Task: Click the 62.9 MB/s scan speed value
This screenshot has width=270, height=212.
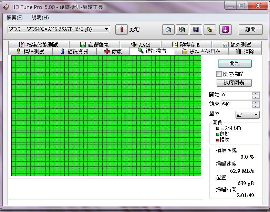Action: pos(242,171)
